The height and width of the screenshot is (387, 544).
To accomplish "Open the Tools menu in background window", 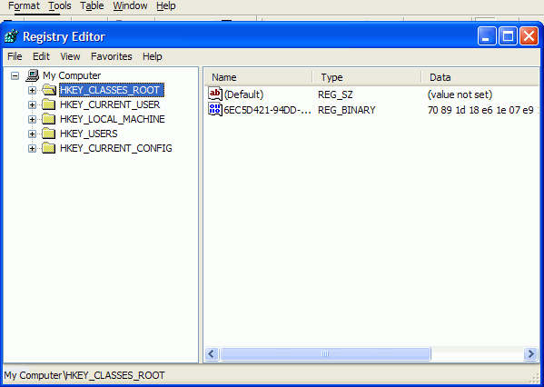I will click(x=60, y=5).
